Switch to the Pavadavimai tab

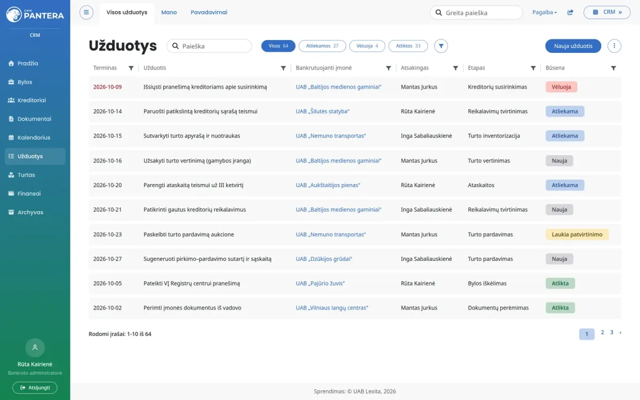click(209, 12)
